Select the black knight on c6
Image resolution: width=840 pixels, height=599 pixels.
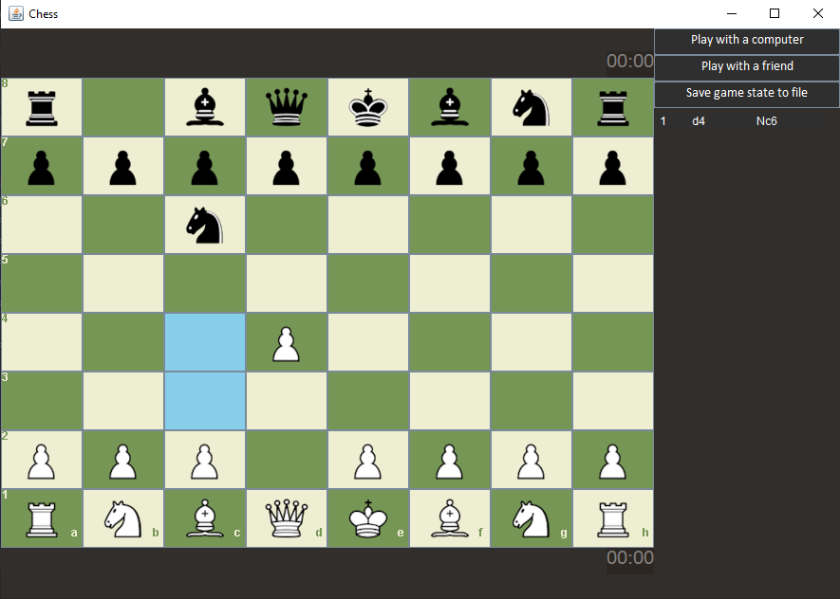(204, 225)
